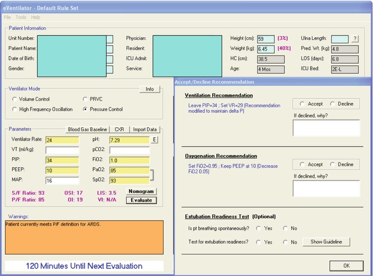Click the Info button
Screen dimensions: 373x276
pyautogui.click(x=149, y=89)
